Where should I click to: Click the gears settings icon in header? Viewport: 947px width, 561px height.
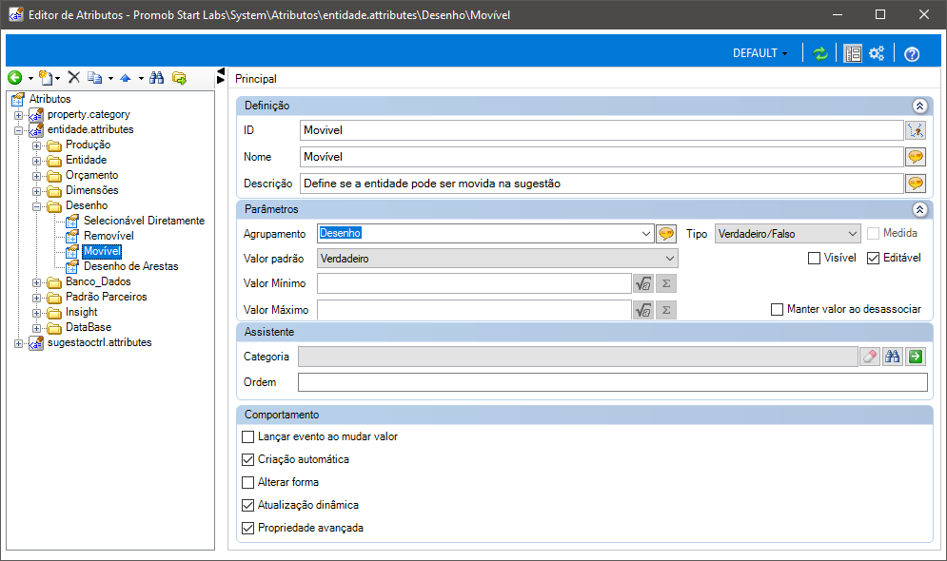coord(877,53)
